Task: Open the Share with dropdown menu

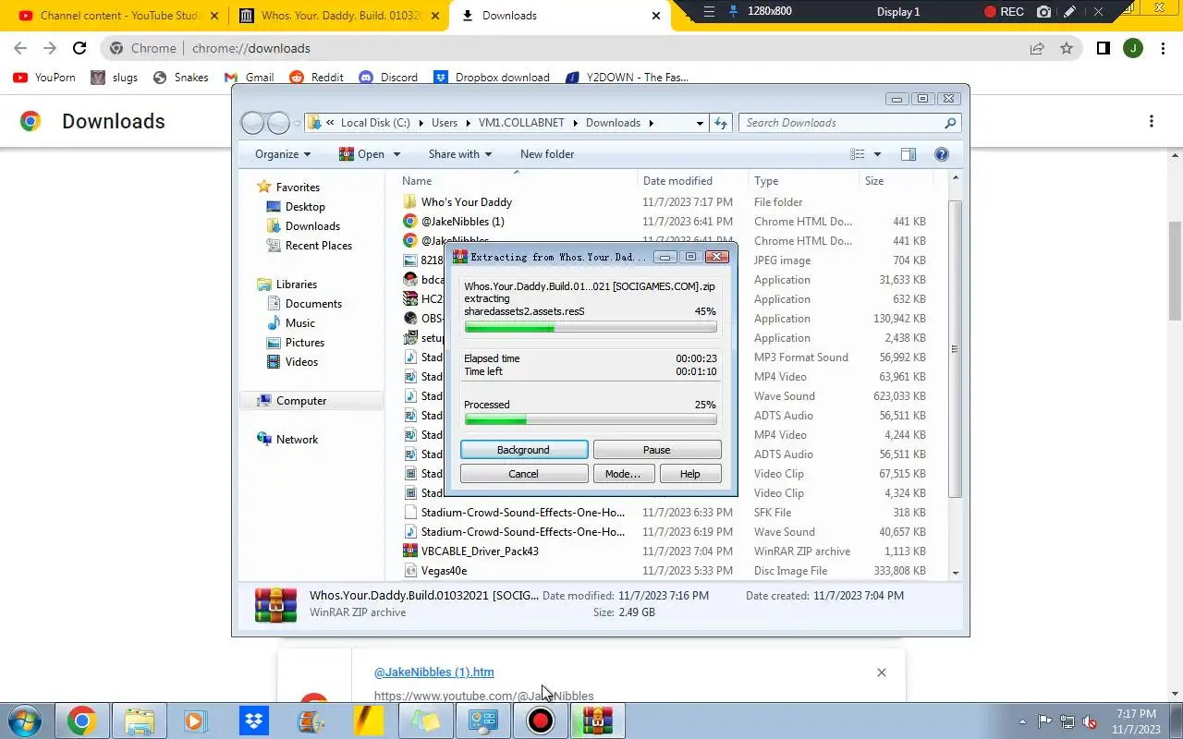Action: tap(459, 154)
